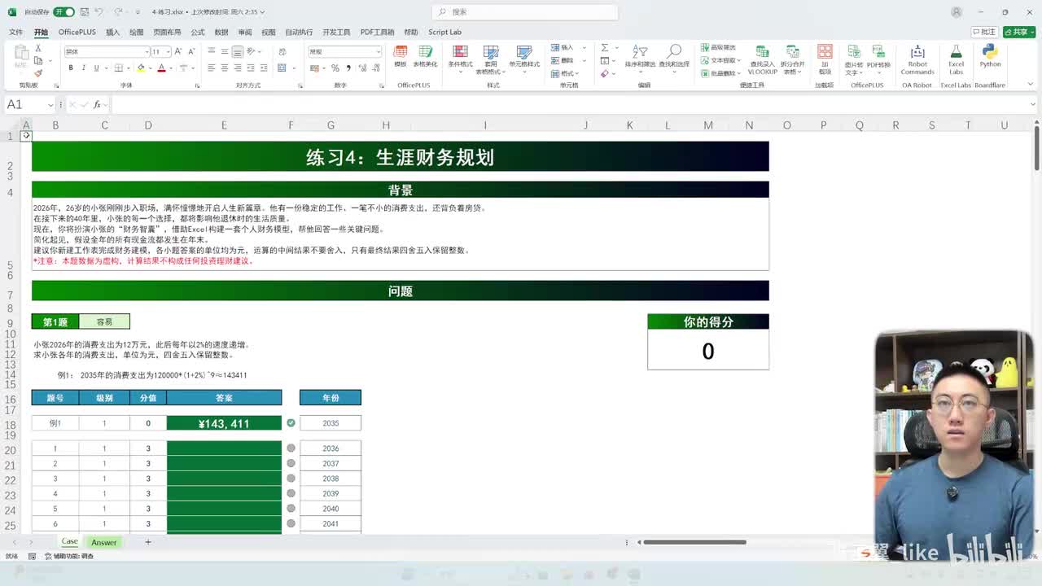This screenshot has width=1042, height=586.
Task: Click the decrease font size icon
Action: coord(191,51)
